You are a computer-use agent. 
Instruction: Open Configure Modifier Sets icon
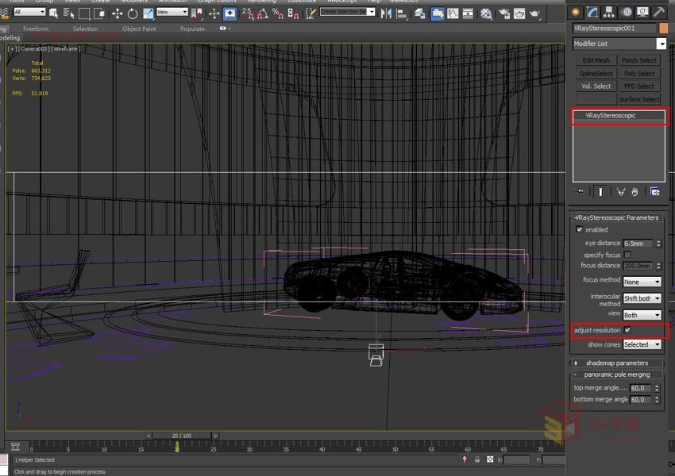tap(655, 191)
